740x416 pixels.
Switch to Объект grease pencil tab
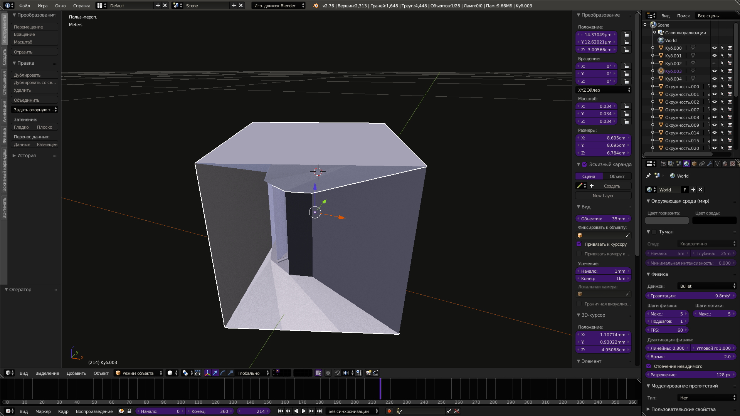pos(617,176)
